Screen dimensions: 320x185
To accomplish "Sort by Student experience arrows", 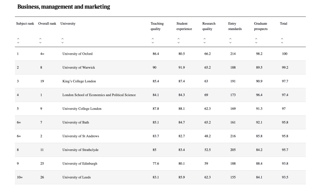I will click(178, 41).
